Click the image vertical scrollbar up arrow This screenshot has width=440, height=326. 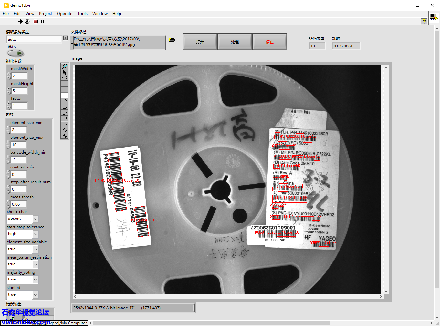click(386, 67)
